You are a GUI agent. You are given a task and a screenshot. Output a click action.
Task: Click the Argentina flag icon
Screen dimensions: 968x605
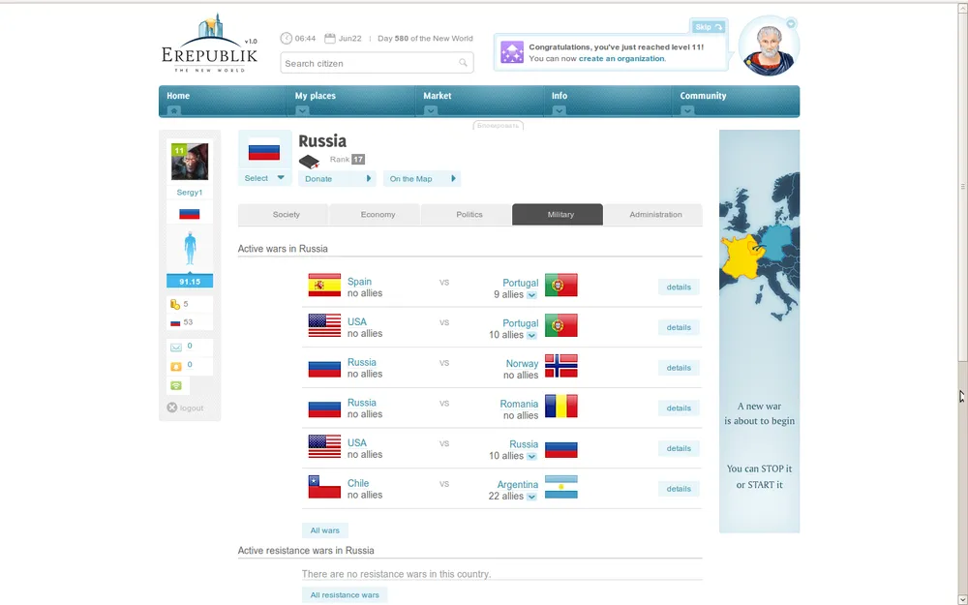[560, 487]
